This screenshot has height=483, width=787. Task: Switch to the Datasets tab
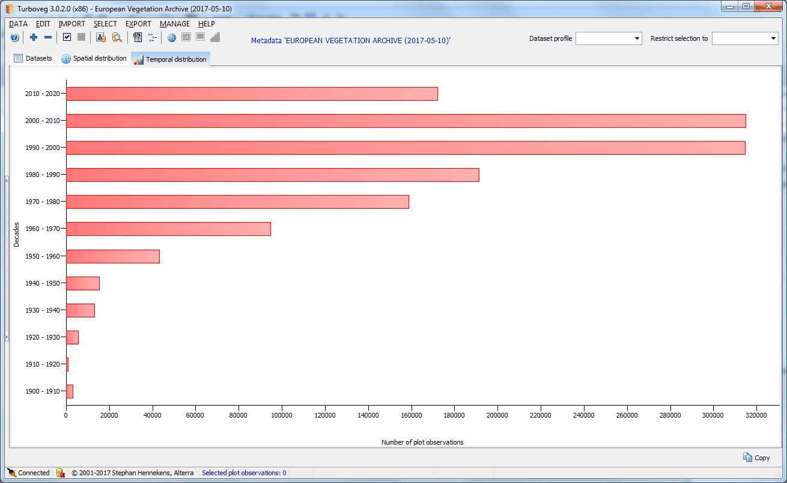[33, 59]
